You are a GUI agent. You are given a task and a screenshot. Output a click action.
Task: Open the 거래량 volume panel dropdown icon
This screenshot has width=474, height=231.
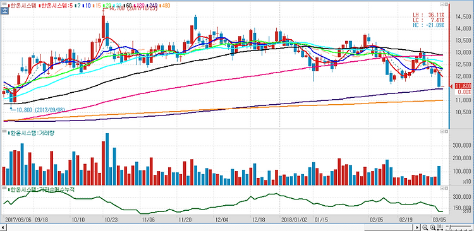point(441,131)
